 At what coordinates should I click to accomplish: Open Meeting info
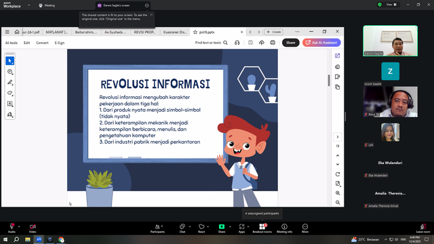[284, 228]
